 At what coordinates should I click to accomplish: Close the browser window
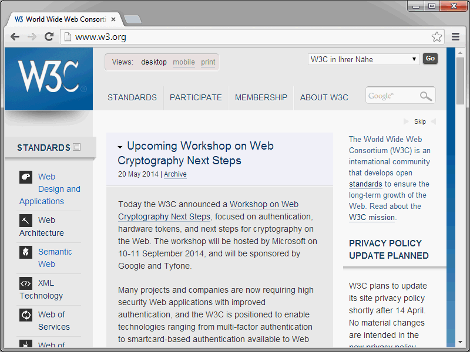click(x=454, y=6)
